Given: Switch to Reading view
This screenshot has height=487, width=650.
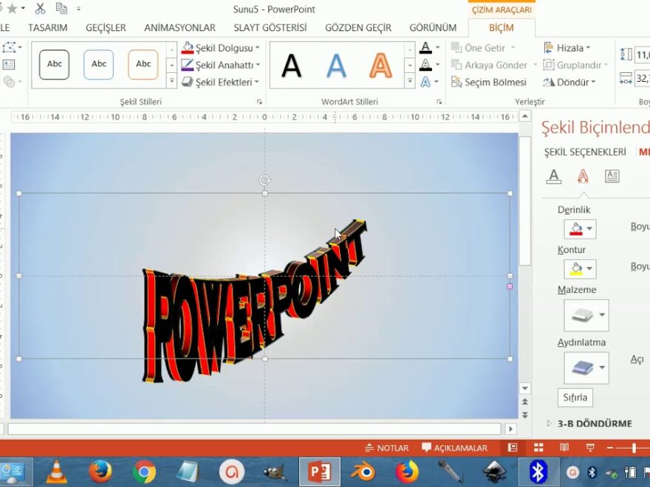Looking at the screenshot, I should point(564,448).
